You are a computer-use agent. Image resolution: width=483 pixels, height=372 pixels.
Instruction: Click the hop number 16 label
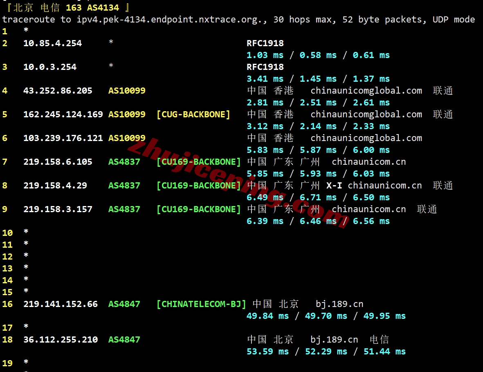pyautogui.click(x=8, y=304)
